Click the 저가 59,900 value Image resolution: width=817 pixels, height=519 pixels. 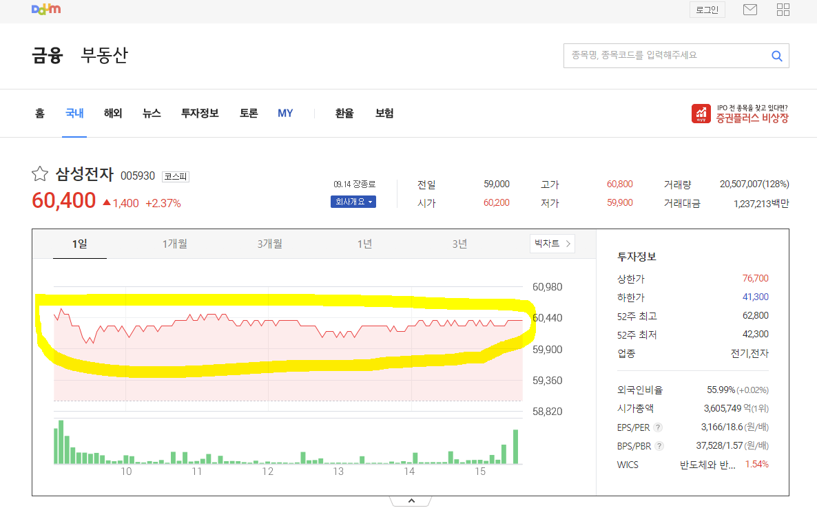619,203
